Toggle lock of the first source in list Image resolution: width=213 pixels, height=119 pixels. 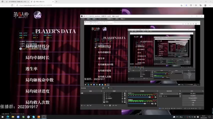tap(125, 93)
